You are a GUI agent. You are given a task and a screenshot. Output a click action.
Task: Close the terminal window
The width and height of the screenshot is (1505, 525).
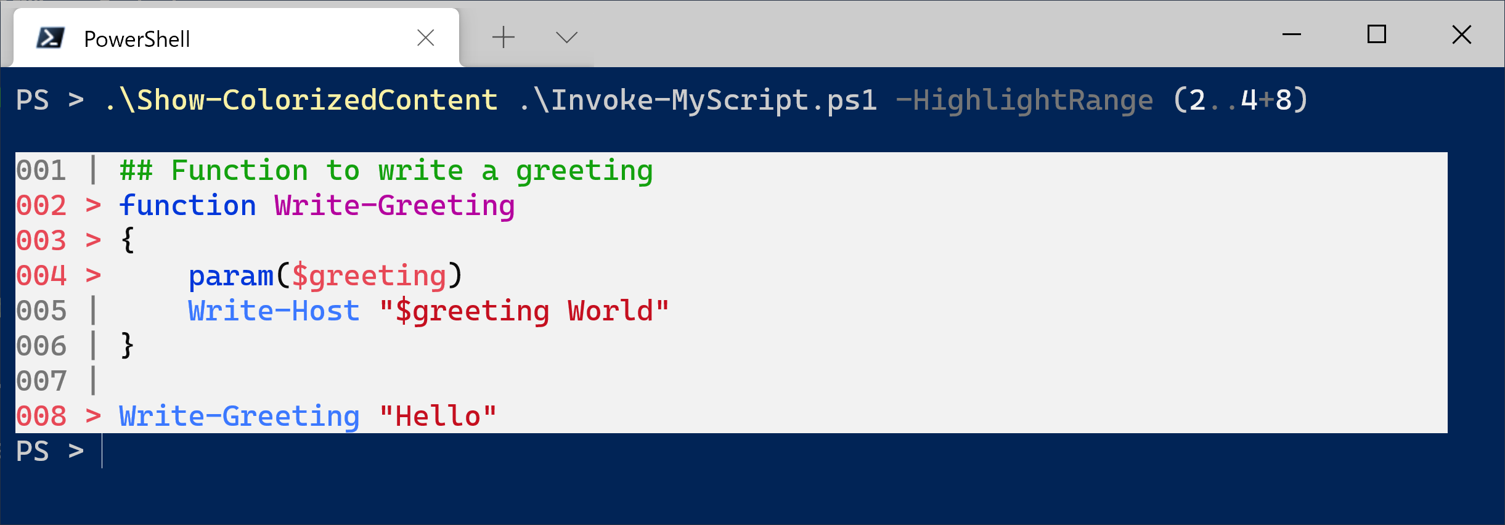[x=1461, y=35]
